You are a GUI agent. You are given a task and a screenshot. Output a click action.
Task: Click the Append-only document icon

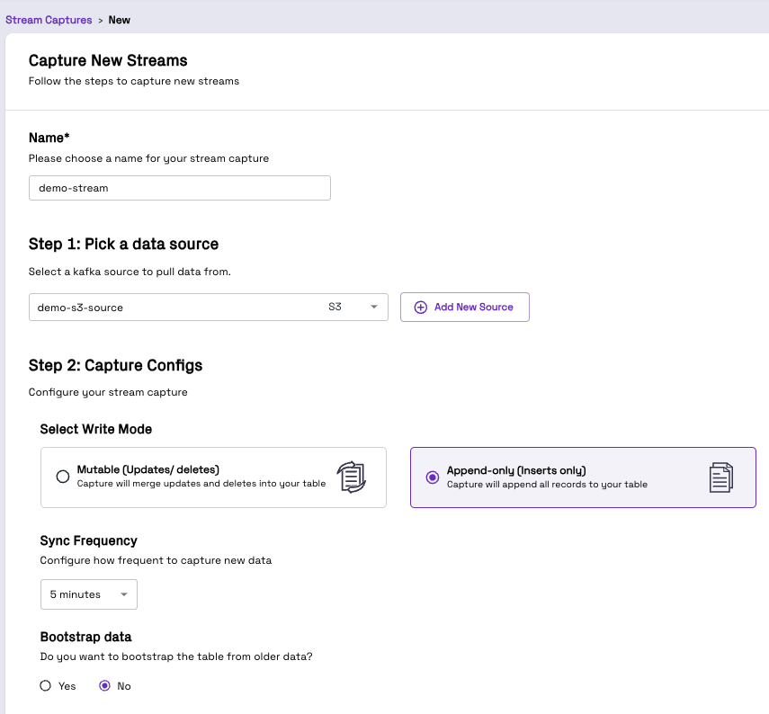pos(721,477)
